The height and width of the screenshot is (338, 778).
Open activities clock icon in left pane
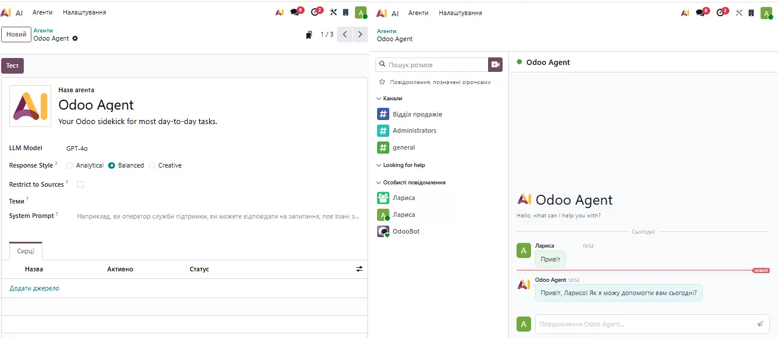(314, 12)
